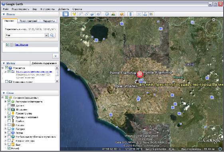Image resolution: width=224 pixels, height=152 pixels.
Task: Click the Метки panel scrollbar down arrow
Action: pos(57,81)
